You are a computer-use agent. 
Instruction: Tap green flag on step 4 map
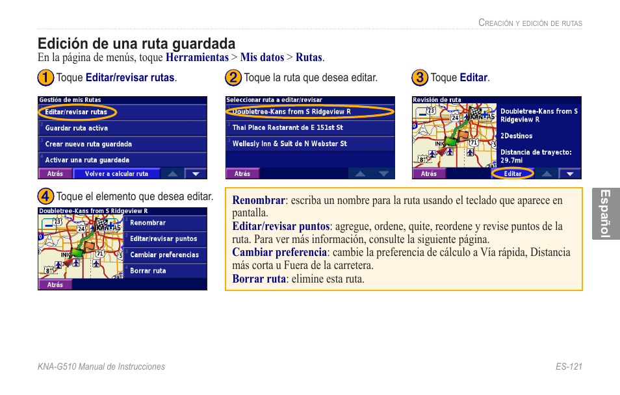(x=77, y=252)
